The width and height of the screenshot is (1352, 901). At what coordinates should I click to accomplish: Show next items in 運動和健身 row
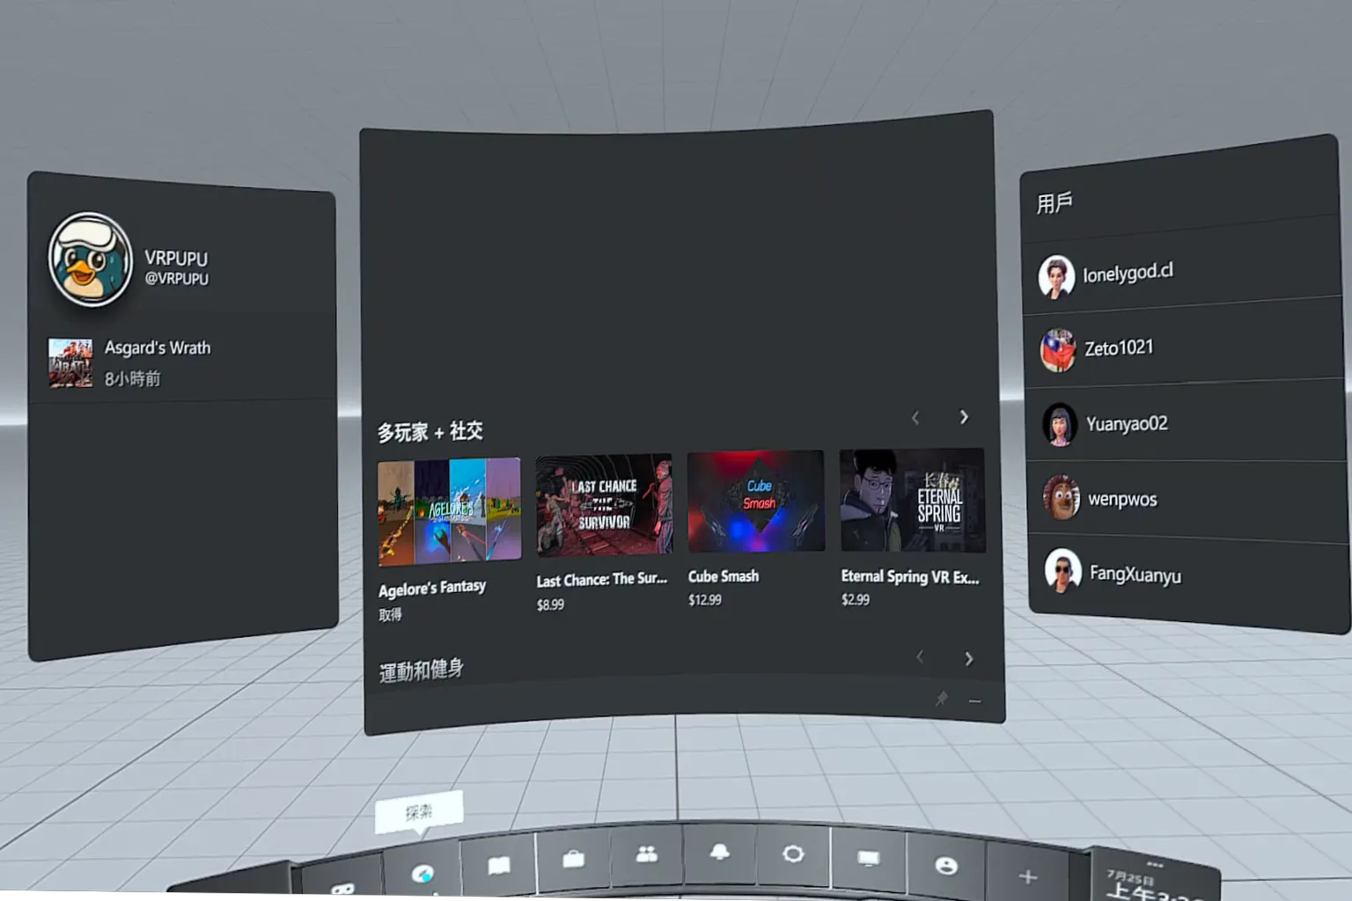tap(969, 659)
